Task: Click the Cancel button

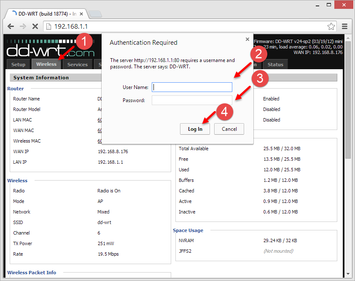Action: tap(229, 129)
